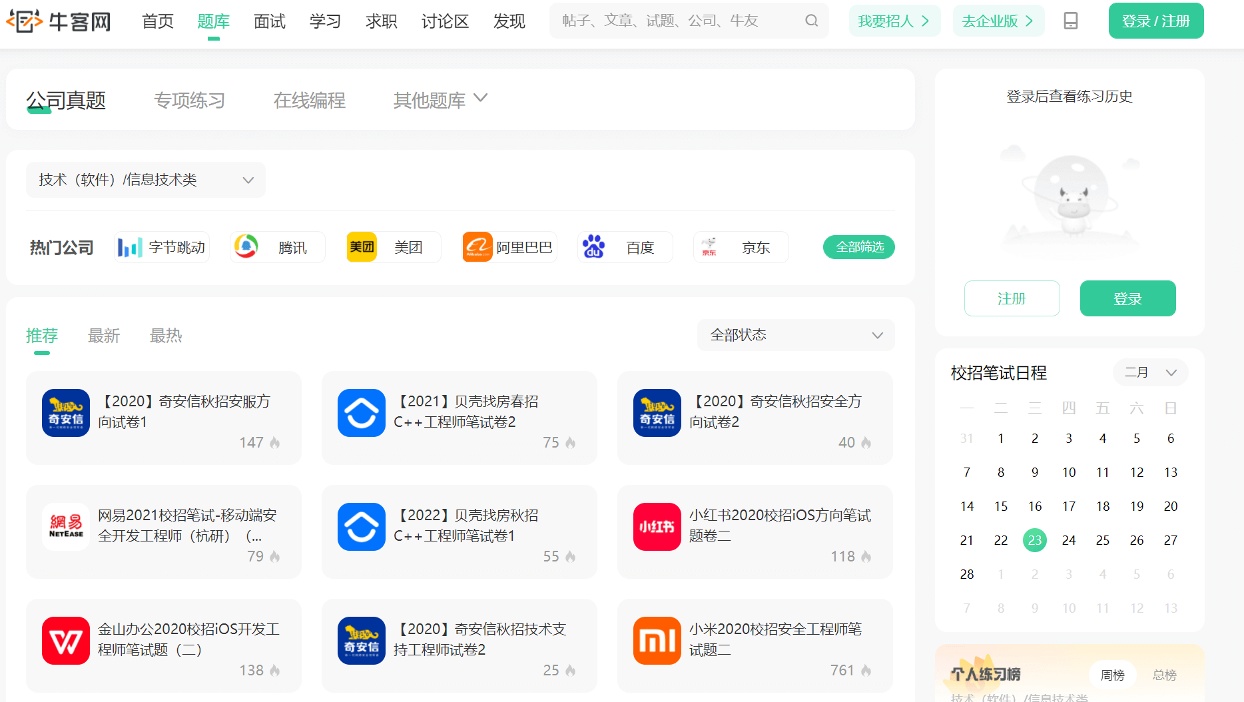The width and height of the screenshot is (1244, 702).
Task: Expand the 技术(软件)/信息技术类 category dropdown
Action: (x=146, y=180)
